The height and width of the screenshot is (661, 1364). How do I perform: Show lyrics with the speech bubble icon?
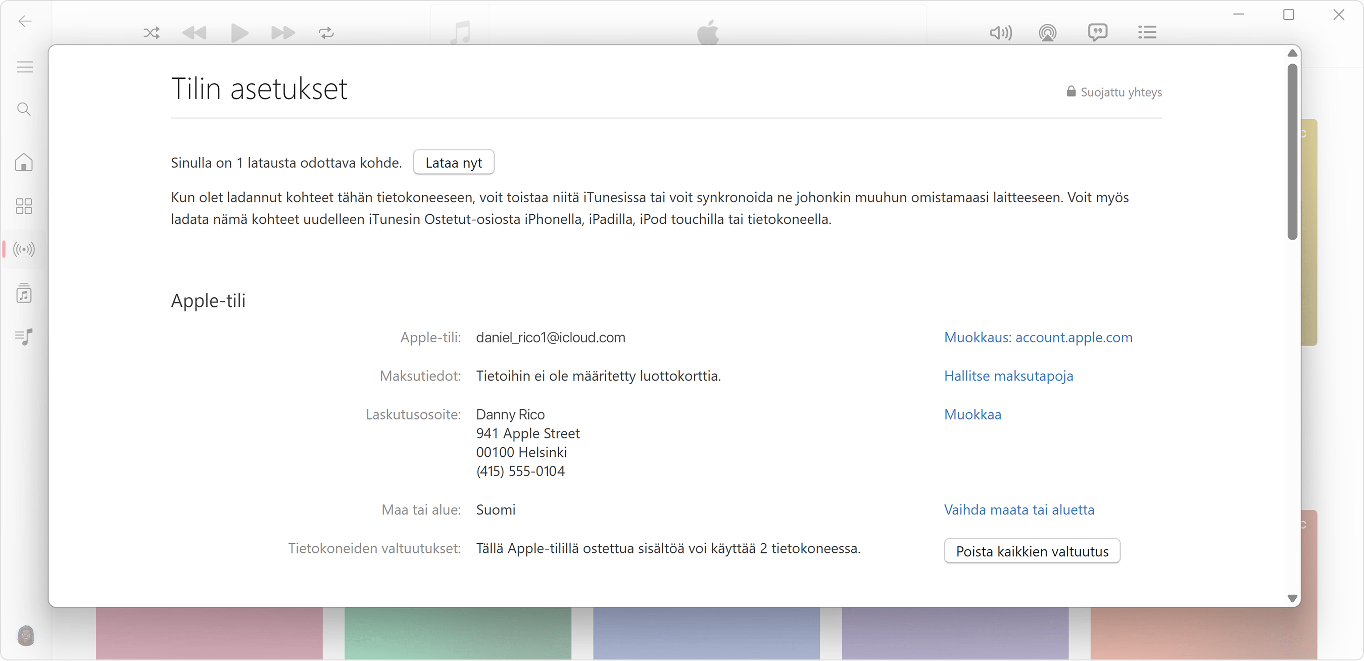coord(1098,33)
